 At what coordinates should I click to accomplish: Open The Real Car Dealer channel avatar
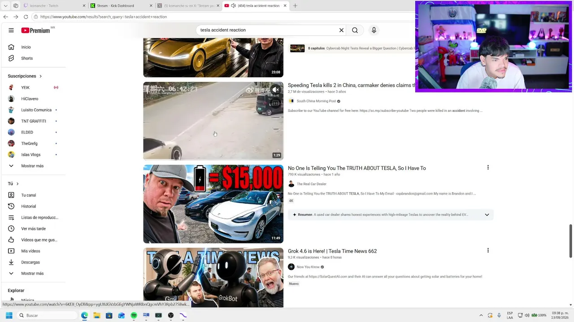point(291,184)
